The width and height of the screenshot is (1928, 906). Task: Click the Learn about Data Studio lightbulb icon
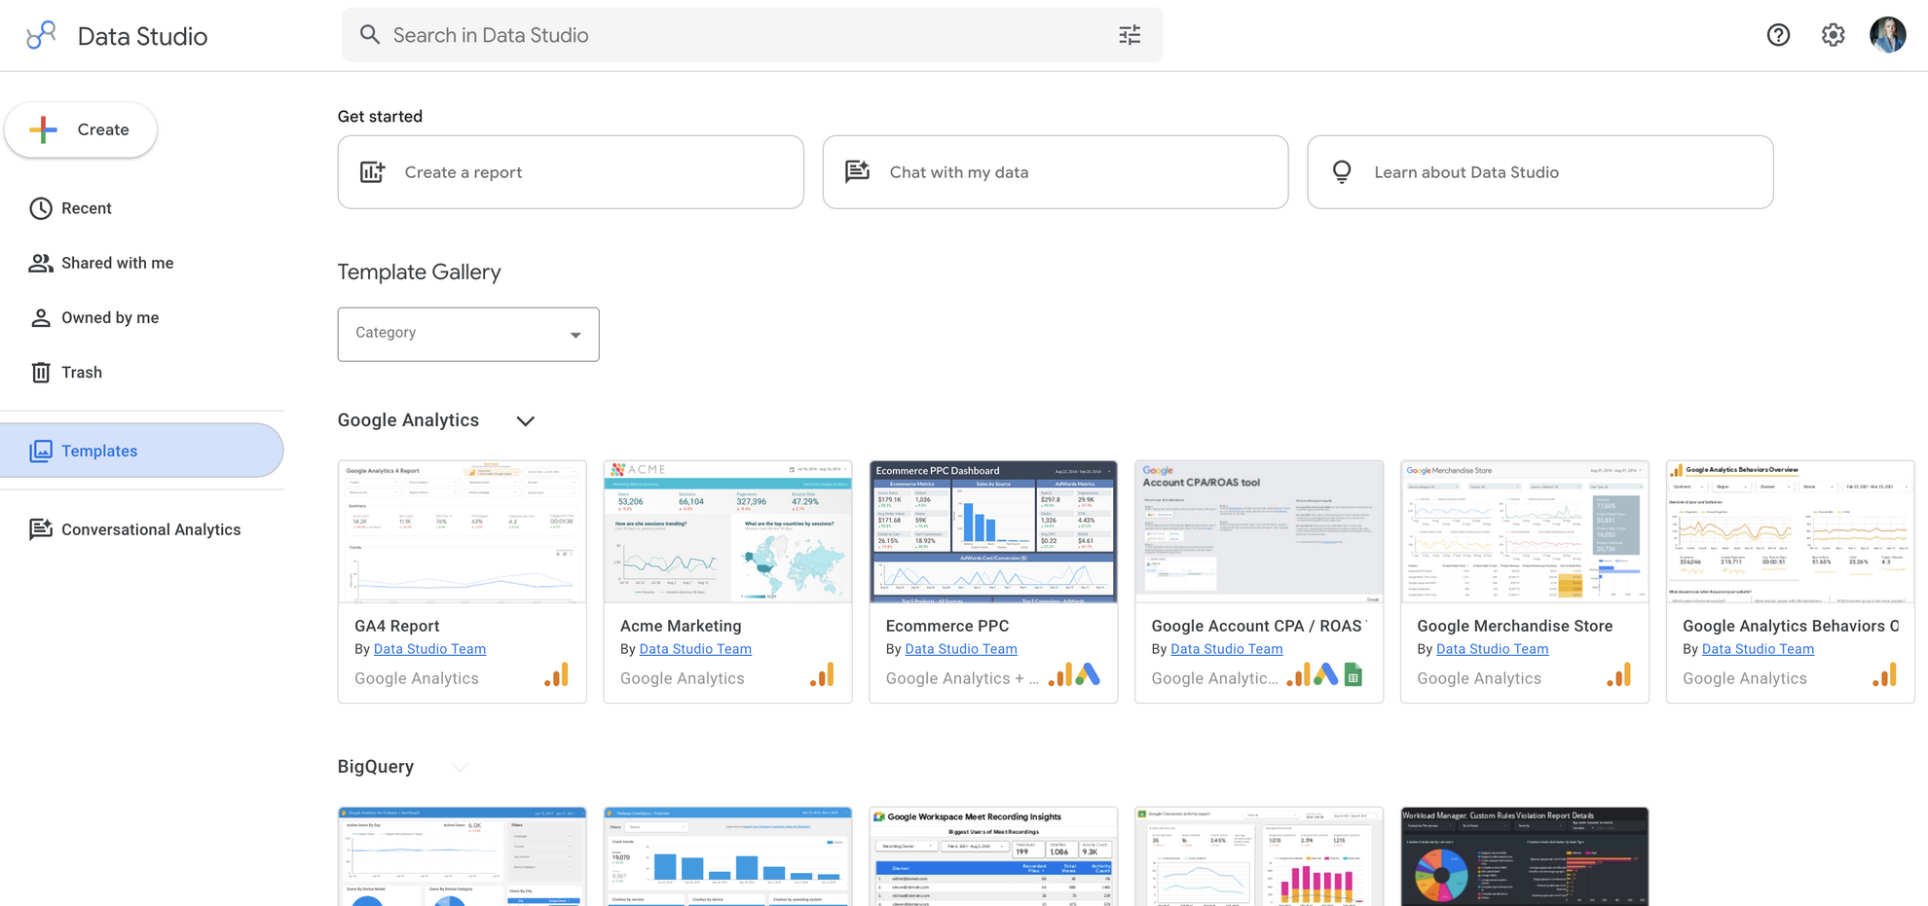tap(1342, 172)
